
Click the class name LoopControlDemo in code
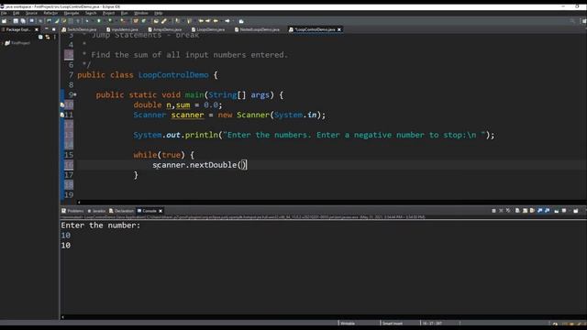173,75
